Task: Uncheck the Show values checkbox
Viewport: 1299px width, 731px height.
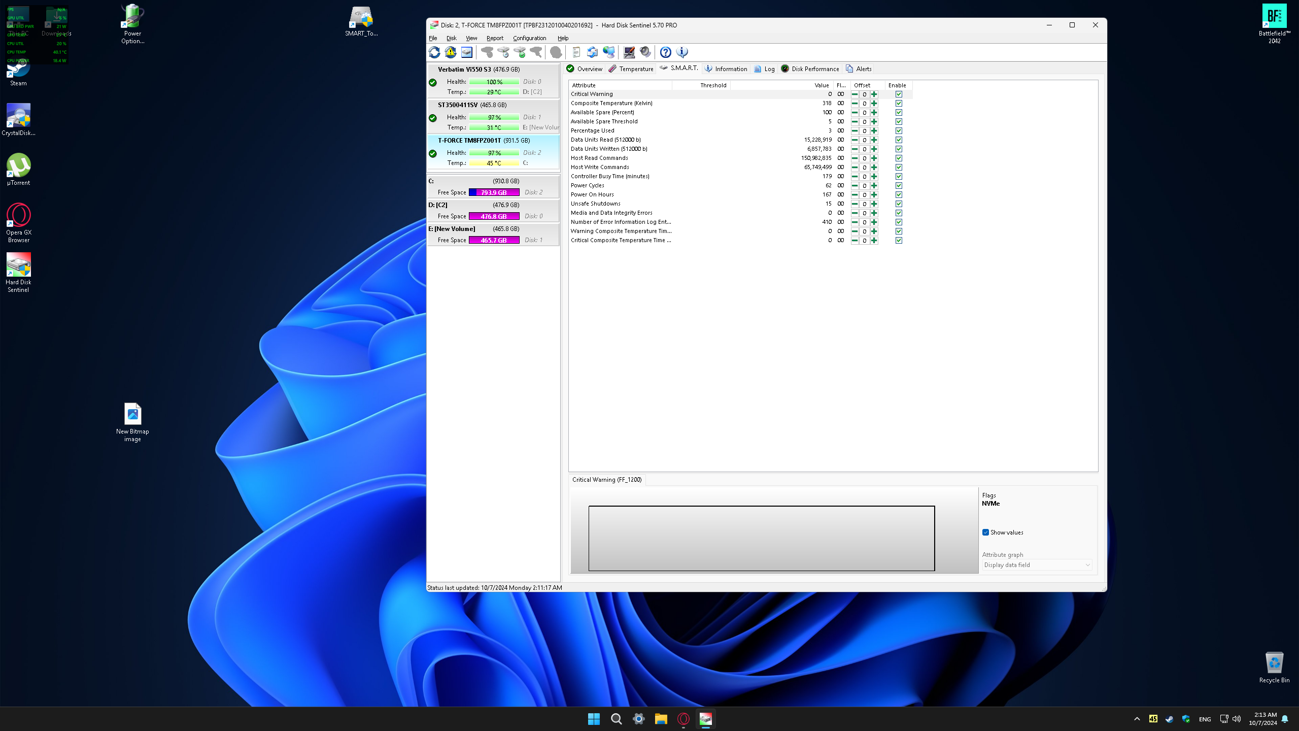Action: click(985, 533)
